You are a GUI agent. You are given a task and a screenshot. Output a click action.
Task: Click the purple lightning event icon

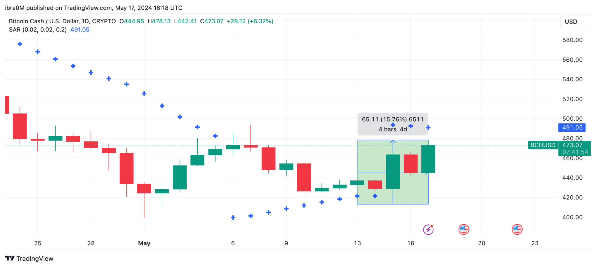[428, 229]
